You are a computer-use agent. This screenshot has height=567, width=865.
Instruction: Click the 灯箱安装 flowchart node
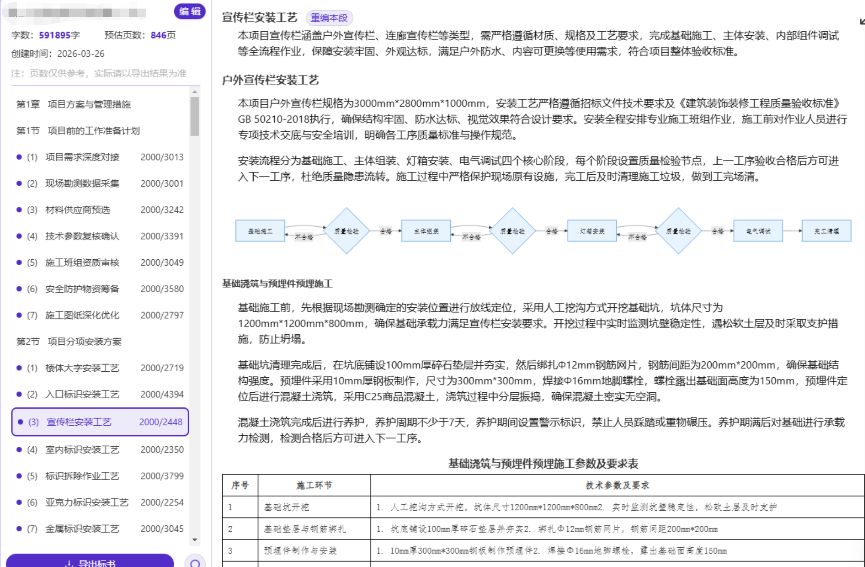pyautogui.click(x=592, y=231)
